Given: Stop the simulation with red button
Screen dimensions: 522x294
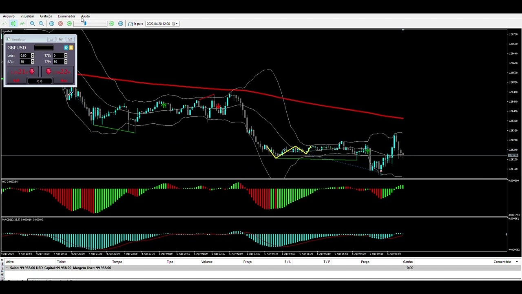Looking at the screenshot, I should click(x=60, y=24).
